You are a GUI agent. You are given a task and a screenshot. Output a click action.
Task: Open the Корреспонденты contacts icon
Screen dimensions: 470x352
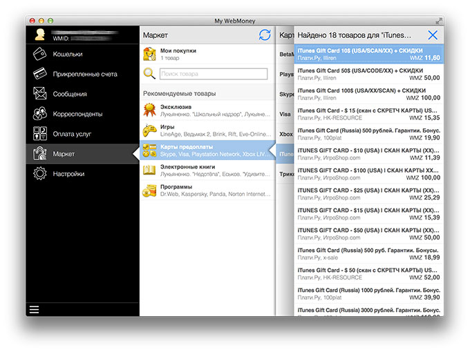tap(39, 114)
